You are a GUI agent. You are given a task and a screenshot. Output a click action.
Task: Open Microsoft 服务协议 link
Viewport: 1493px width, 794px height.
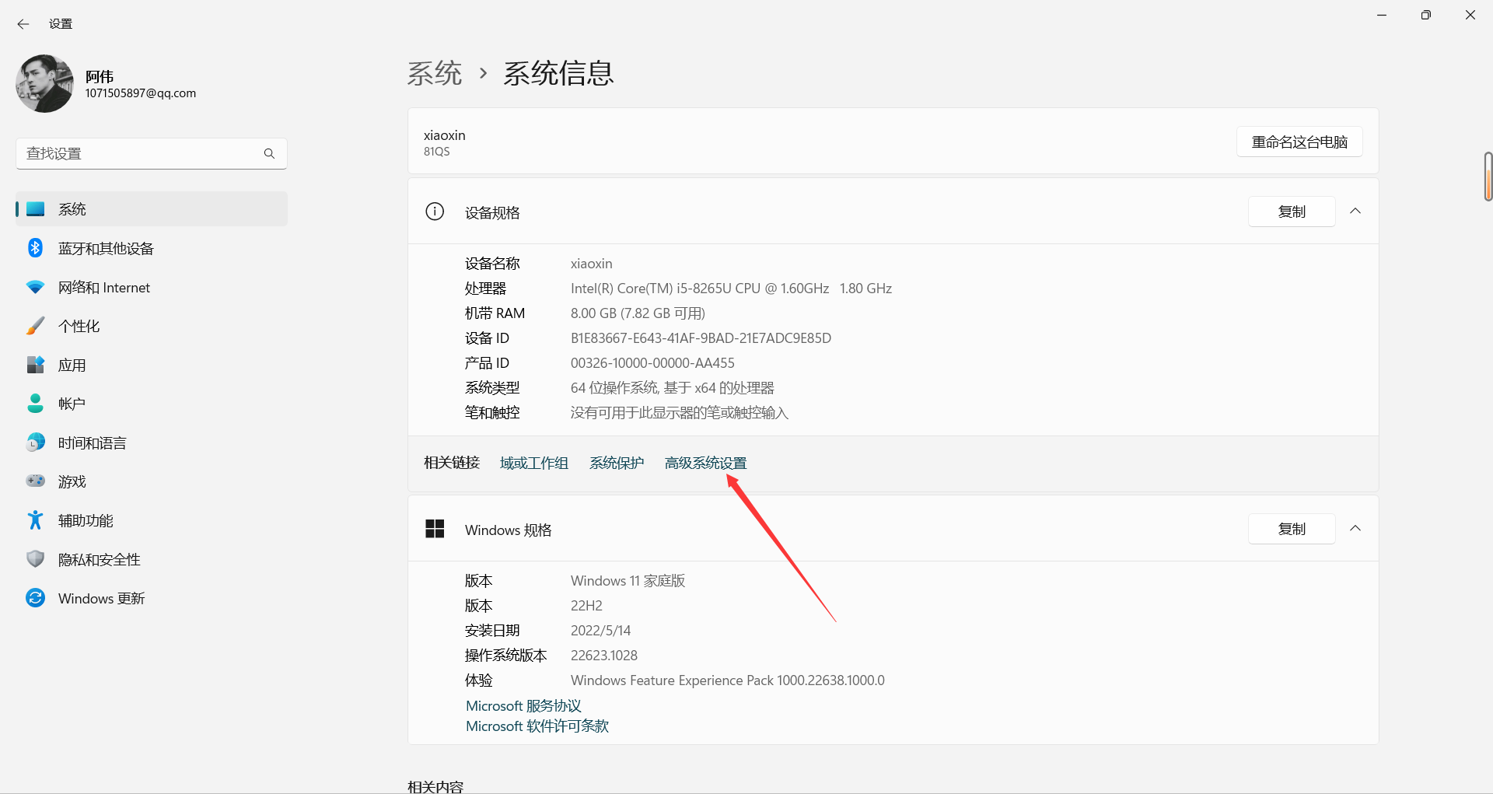(523, 706)
